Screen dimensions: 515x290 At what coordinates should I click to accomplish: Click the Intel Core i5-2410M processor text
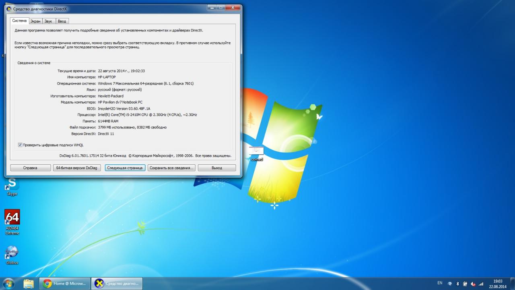pos(147,115)
